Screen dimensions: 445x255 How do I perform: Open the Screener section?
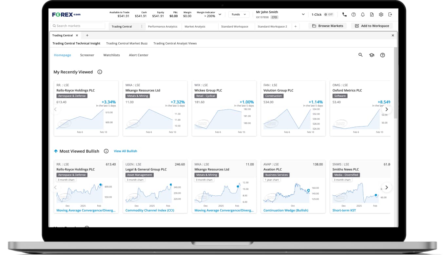pyautogui.click(x=87, y=55)
